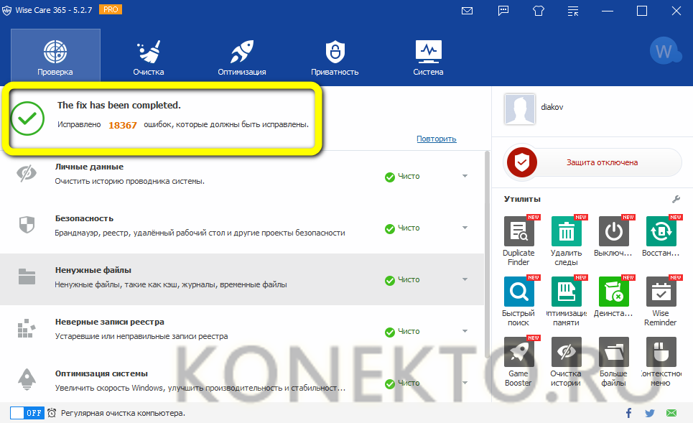Launch the Wise Reminder utility
693x423 pixels.
(x=661, y=301)
